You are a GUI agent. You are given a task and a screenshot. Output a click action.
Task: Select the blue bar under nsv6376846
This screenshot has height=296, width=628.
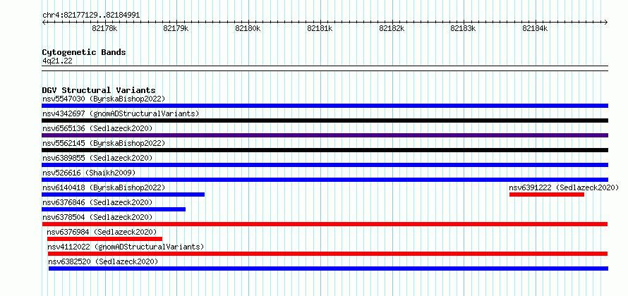click(x=114, y=209)
